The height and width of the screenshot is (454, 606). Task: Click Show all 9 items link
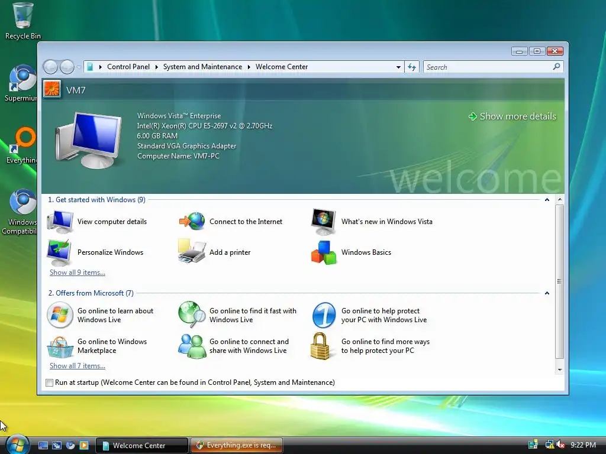coord(78,273)
